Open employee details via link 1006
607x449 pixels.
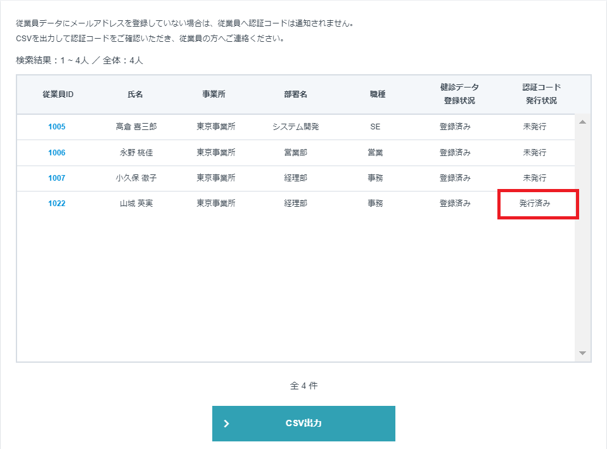[x=57, y=152]
